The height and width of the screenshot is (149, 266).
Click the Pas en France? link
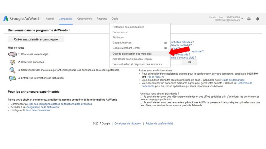point(155,77)
